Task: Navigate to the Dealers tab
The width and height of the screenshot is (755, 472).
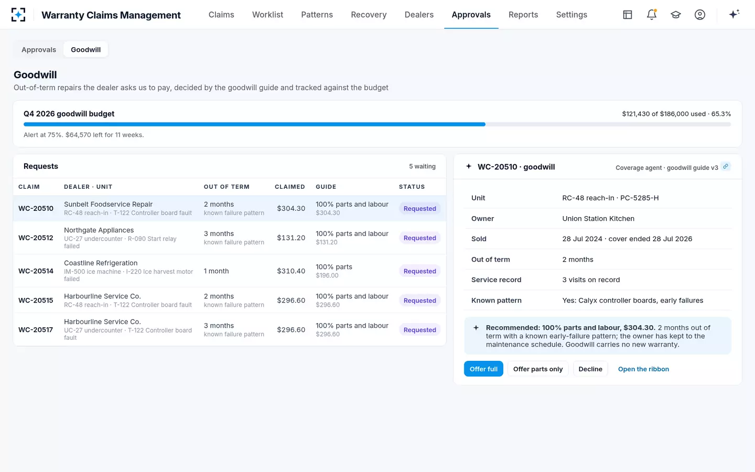Action: pos(419,15)
